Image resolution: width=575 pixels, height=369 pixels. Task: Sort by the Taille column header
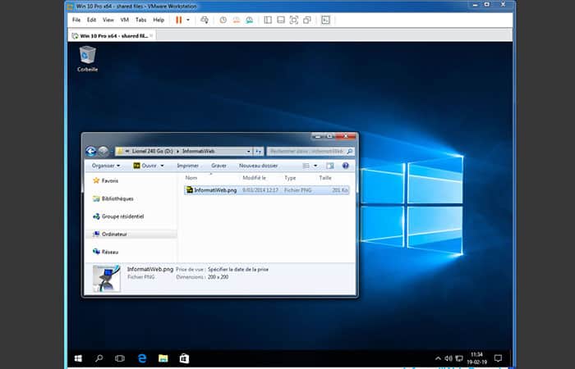click(325, 178)
